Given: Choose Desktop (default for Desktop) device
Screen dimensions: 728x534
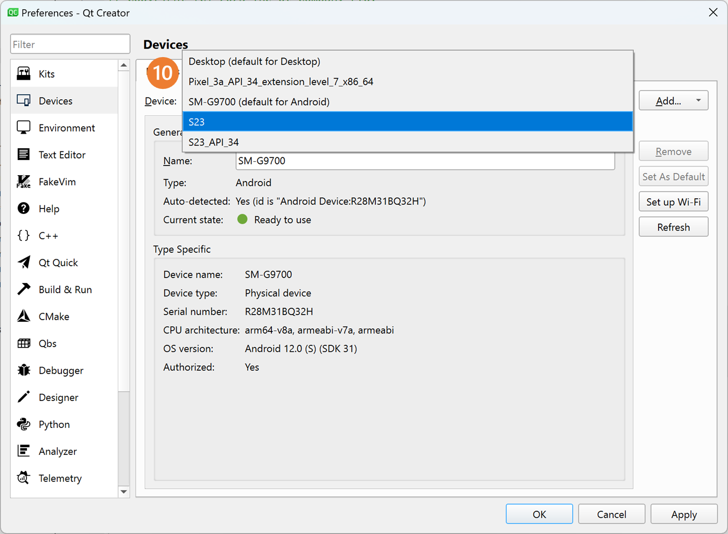Looking at the screenshot, I should pyautogui.click(x=408, y=61).
